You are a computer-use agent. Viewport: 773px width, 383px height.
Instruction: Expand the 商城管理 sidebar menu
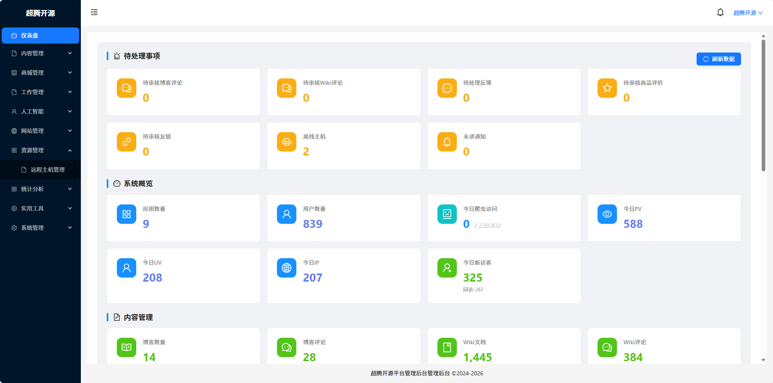coord(40,73)
